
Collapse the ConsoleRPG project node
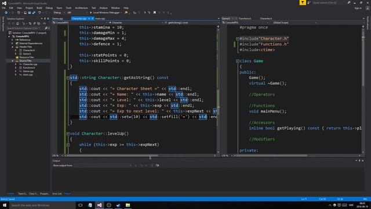[10, 37]
